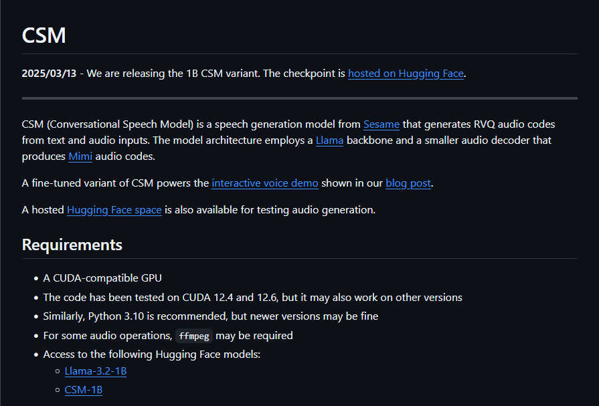Open the hosted on Hugging Face link
Screen dimensions: 599x406
click(406, 74)
